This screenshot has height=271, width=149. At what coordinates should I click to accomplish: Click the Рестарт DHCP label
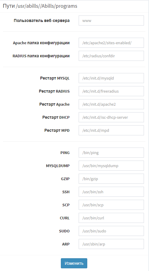tap(56, 117)
